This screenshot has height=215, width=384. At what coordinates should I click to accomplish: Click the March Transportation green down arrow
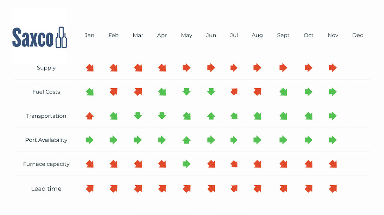138,116
